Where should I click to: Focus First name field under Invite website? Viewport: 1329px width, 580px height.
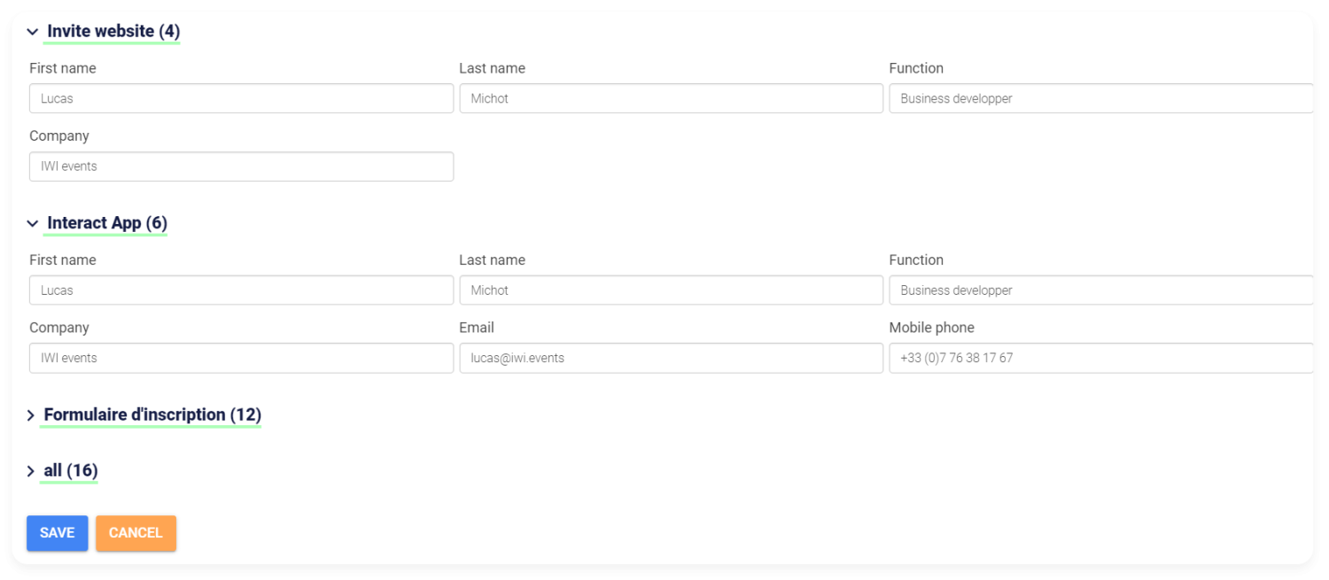click(x=241, y=98)
